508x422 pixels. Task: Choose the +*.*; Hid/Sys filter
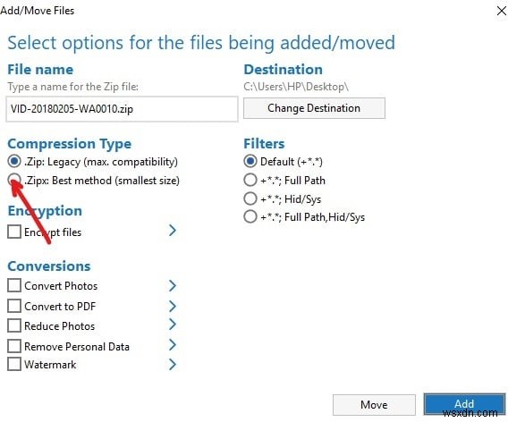(x=250, y=198)
